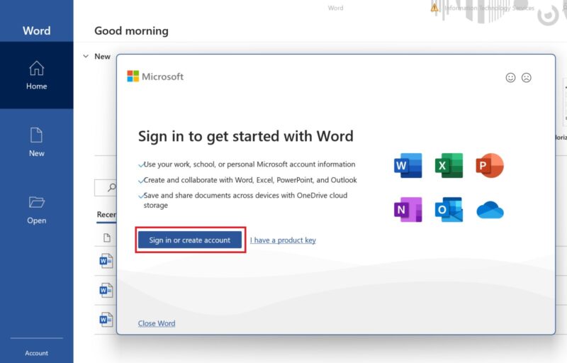Click text about OneDrive cloud storage
This screenshot has width=567, height=363.
[245, 200]
